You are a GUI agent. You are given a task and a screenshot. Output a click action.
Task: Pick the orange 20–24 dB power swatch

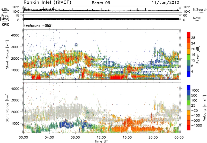(189, 46)
